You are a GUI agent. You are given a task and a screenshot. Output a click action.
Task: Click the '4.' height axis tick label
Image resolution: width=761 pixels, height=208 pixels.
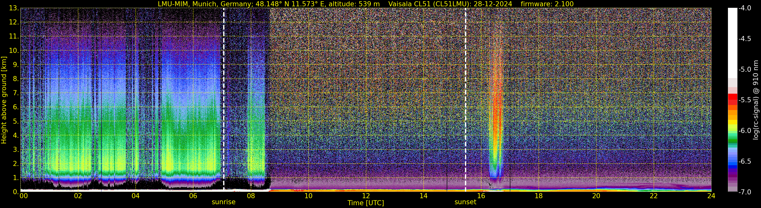click(x=16, y=135)
